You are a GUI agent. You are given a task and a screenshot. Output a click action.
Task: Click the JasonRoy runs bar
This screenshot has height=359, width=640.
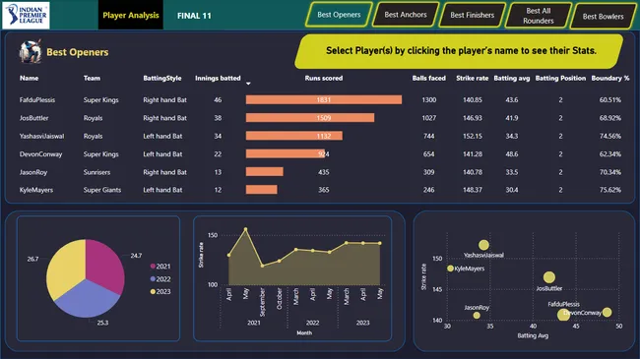pyautogui.click(x=264, y=172)
